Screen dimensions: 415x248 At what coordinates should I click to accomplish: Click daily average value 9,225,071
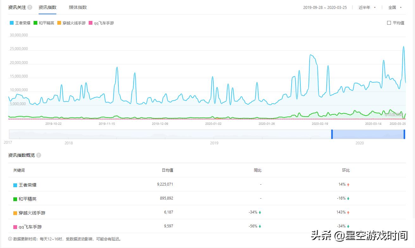[165, 184]
